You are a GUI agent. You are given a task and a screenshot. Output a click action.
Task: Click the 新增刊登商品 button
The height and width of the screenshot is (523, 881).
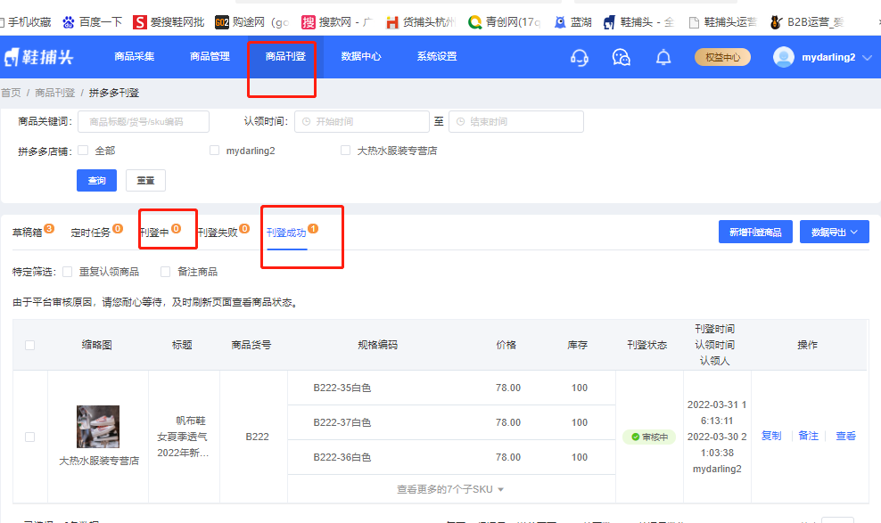tap(754, 232)
